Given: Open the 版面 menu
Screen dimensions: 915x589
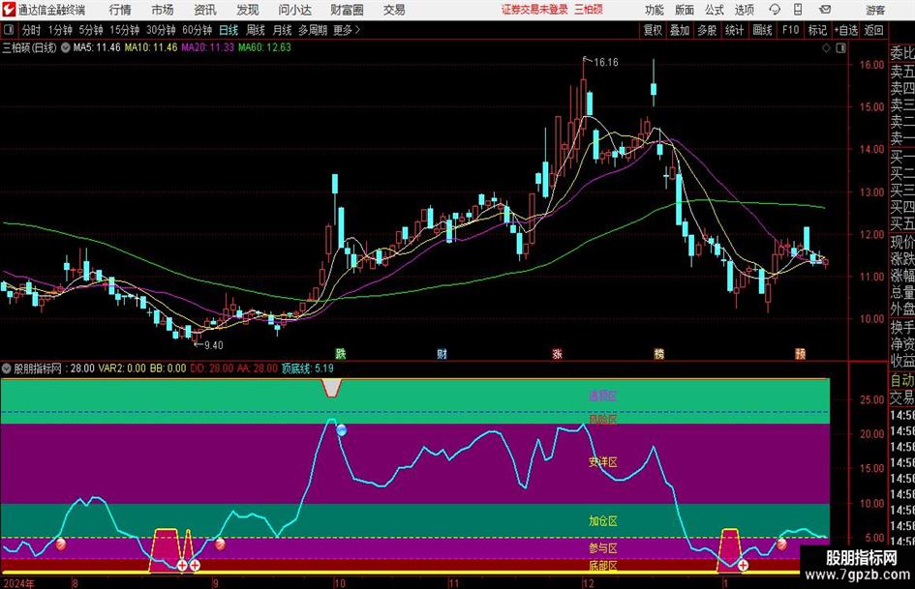Looking at the screenshot, I should pos(685,10).
